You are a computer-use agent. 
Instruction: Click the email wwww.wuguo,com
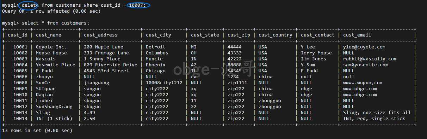tap(363, 83)
